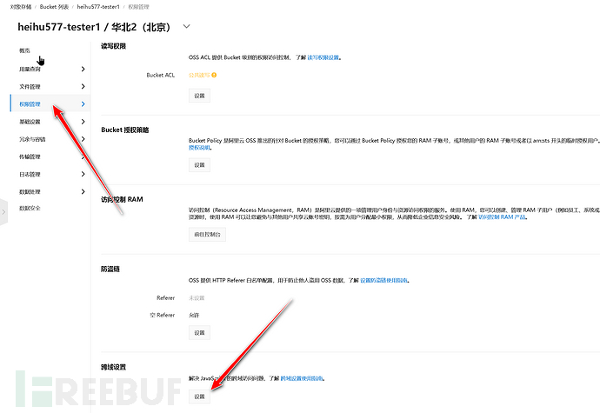This screenshot has width=600, height=413.
Task: Go to heihu577-tester1 in the breadcrumb
Action: (x=98, y=7)
